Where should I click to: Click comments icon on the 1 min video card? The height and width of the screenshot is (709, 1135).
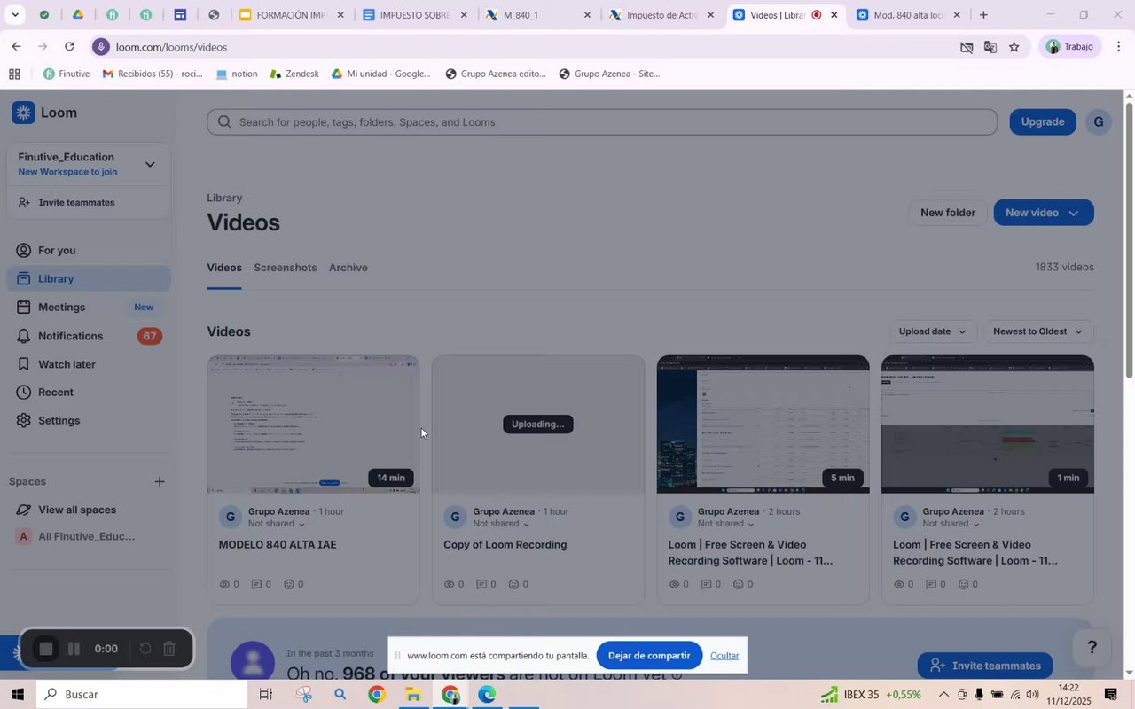[x=931, y=585]
